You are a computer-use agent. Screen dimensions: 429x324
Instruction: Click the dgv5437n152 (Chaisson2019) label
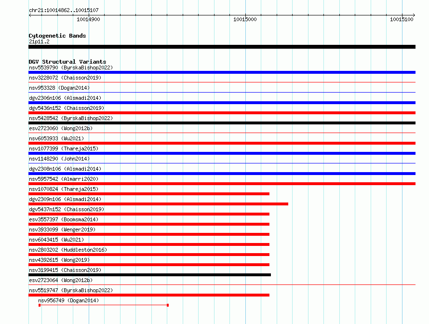tap(67, 209)
